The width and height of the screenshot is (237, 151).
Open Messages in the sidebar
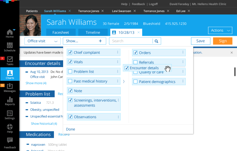(x=10, y=88)
